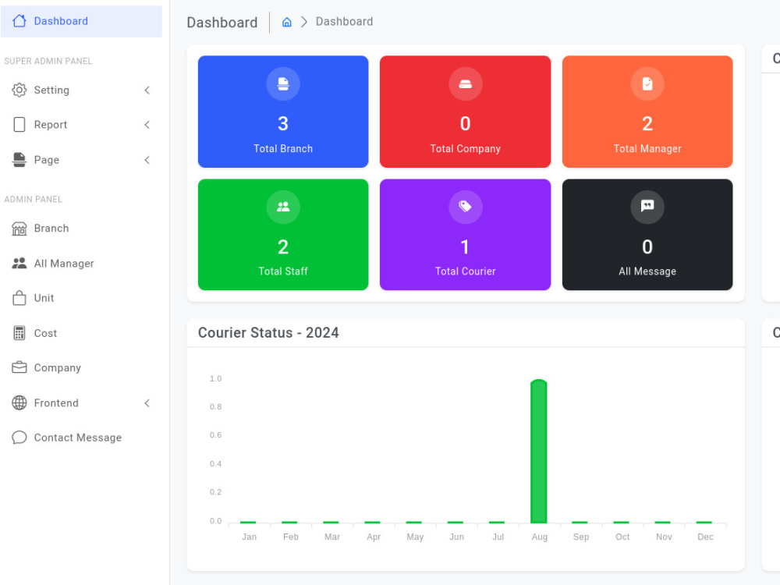Open the green Total Staff card
The width and height of the screenshot is (780, 585).
pos(283,234)
